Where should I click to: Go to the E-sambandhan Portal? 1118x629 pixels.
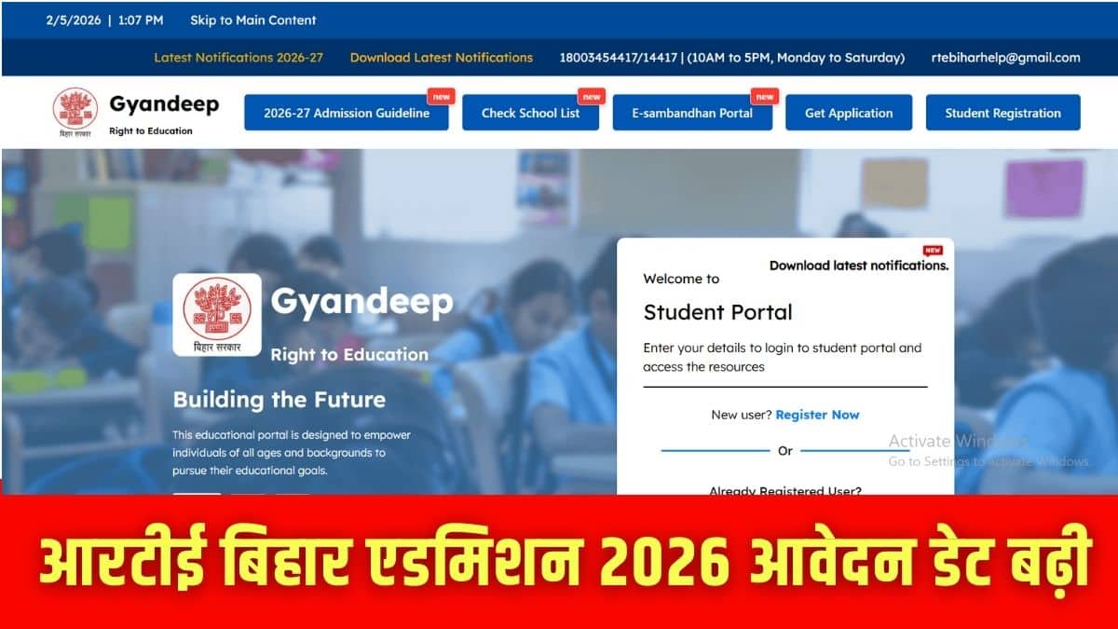(692, 113)
